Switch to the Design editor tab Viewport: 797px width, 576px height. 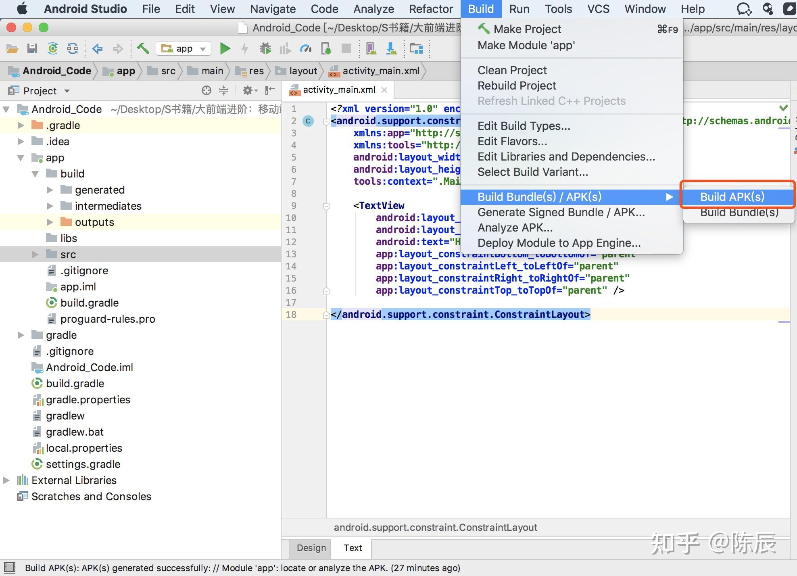click(311, 548)
